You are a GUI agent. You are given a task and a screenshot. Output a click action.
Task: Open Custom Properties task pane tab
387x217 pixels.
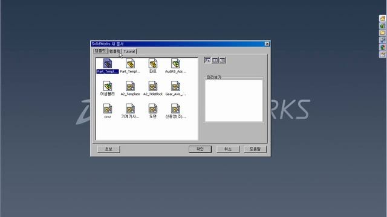[x=383, y=54]
